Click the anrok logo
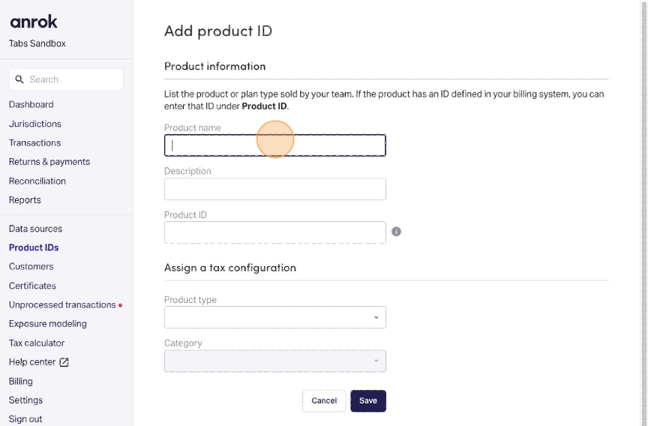The image size is (648, 426). tap(34, 22)
